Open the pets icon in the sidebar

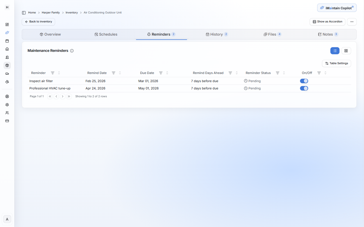click(7, 82)
